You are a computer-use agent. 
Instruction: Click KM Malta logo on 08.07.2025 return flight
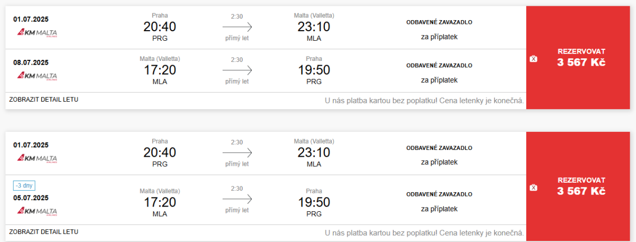(37, 76)
